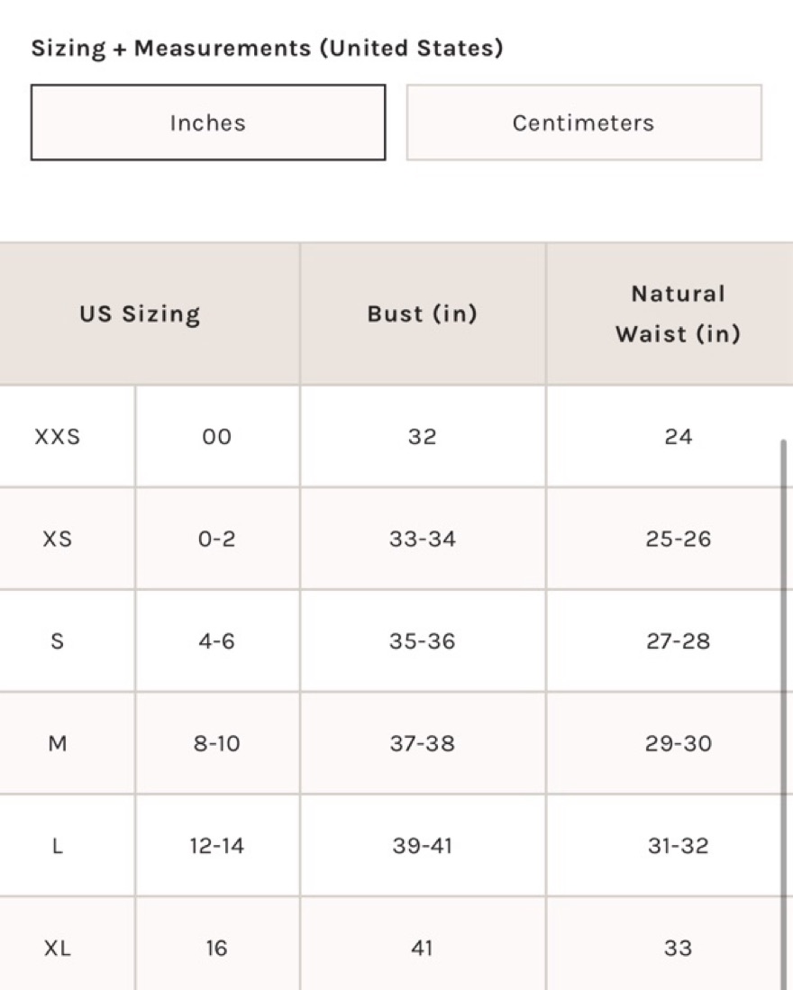Click the vertical scrollbar beside the table

click(x=783, y=713)
